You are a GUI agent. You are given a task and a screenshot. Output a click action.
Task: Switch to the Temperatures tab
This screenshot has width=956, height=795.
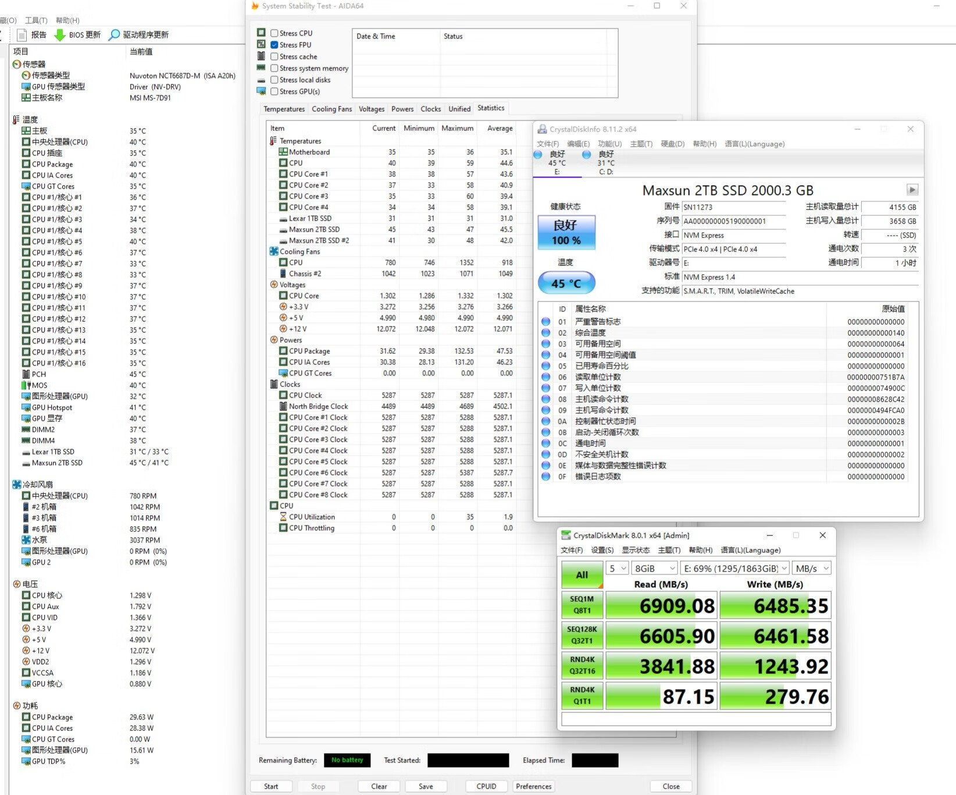(284, 109)
